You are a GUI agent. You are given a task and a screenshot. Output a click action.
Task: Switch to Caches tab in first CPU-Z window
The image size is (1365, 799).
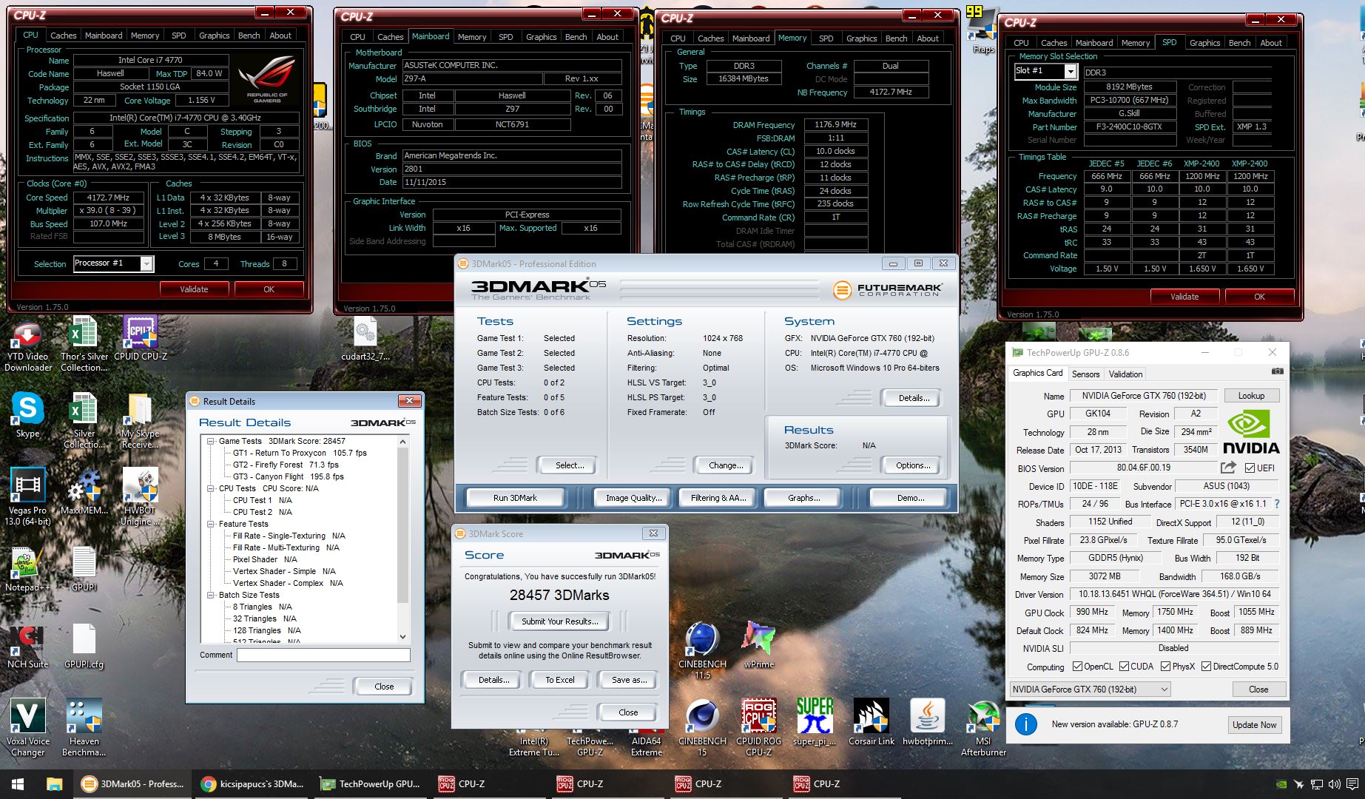point(63,36)
